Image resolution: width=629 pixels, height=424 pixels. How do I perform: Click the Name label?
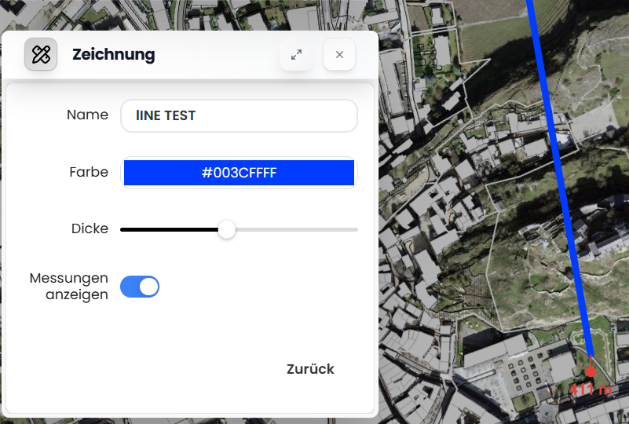[x=87, y=115]
